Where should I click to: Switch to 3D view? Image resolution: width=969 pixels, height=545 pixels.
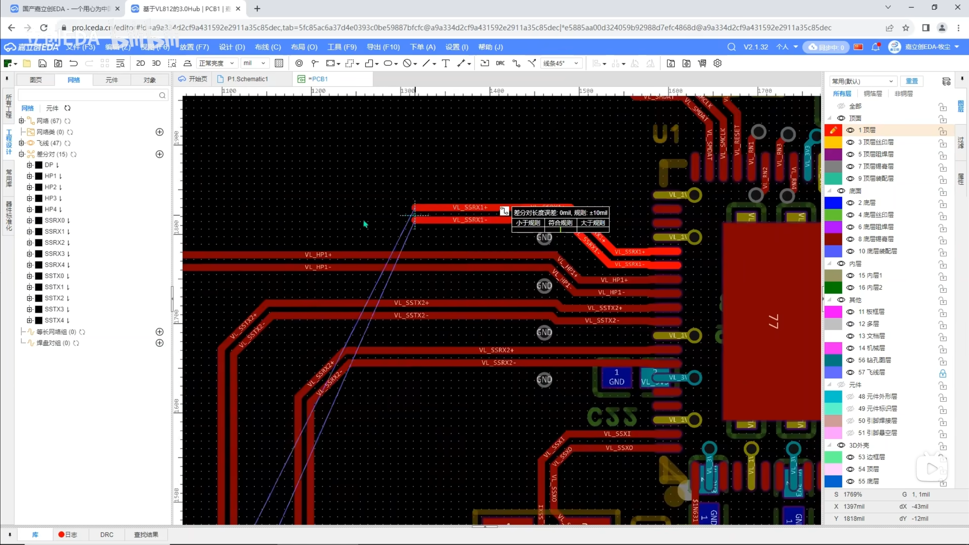(156, 63)
